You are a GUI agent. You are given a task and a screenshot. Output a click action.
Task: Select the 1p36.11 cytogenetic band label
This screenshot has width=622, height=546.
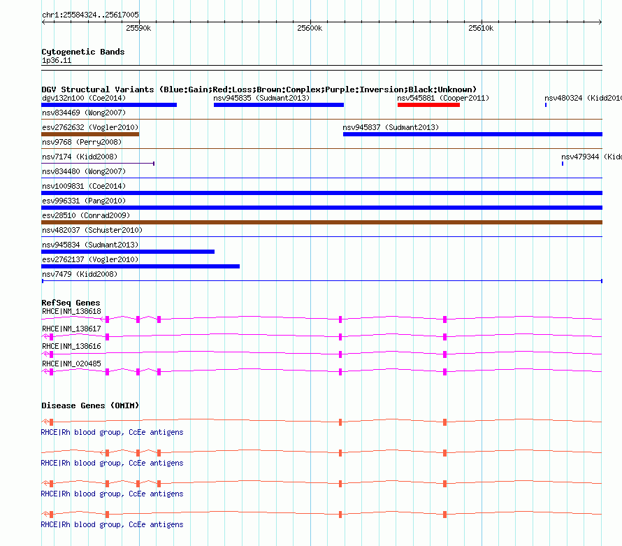tap(57, 60)
